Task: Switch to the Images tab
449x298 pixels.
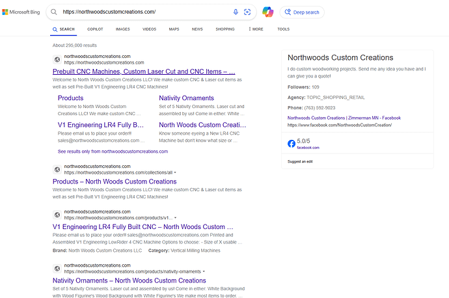Action: [122, 29]
